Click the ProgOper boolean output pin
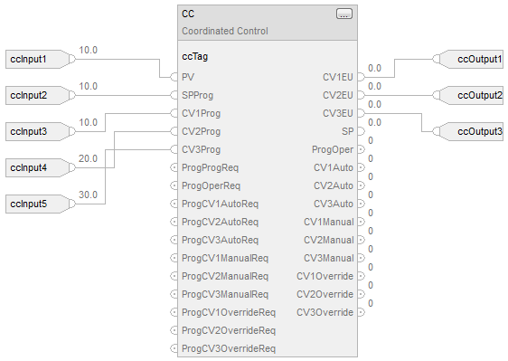This screenshot has height=361, width=508. (361, 149)
